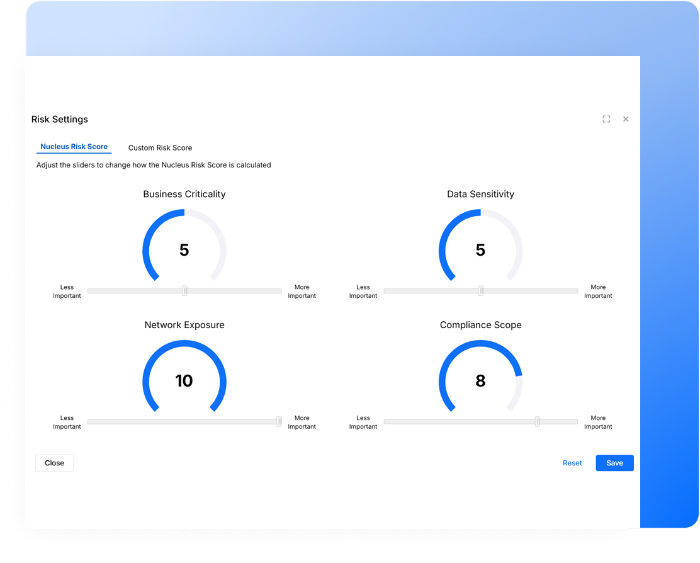Click the Compliance Scope gauge value 8
The width and height of the screenshot is (700, 563).
[x=480, y=381]
